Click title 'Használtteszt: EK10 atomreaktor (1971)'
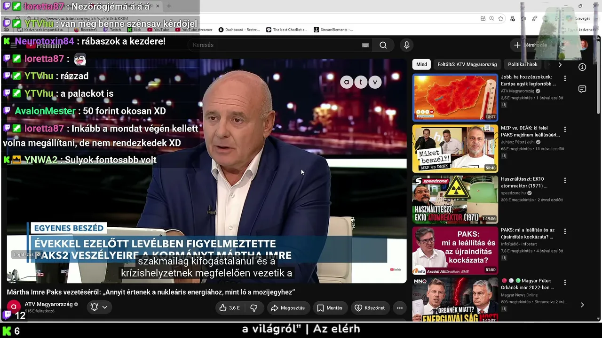Viewport: 602px width, 338px height. (x=524, y=182)
